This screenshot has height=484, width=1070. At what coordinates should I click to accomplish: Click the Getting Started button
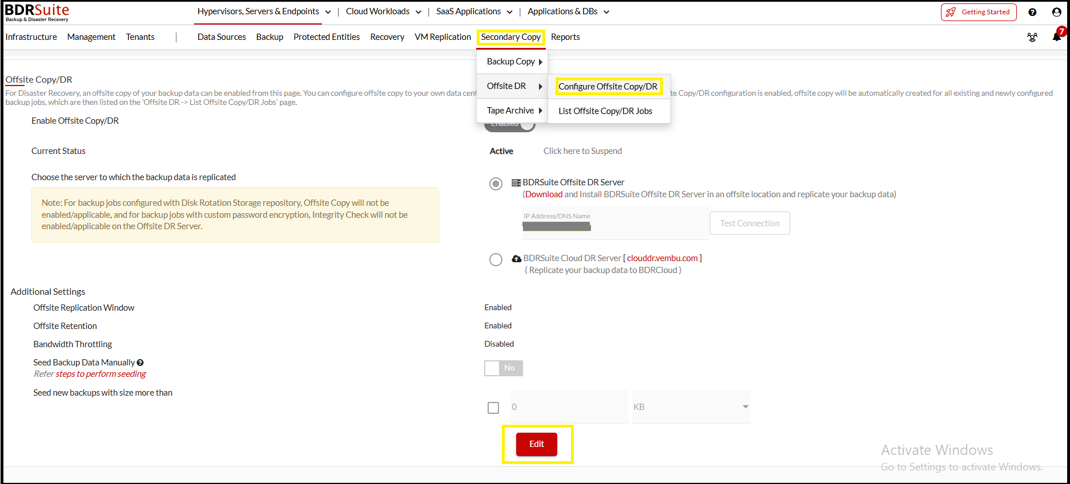979,12
